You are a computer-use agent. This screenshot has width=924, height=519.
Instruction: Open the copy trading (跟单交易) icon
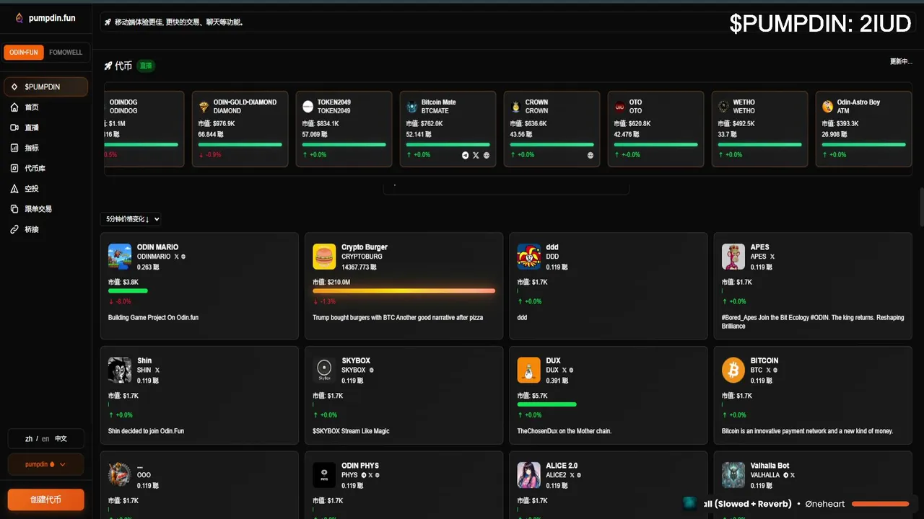pos(14,209)
